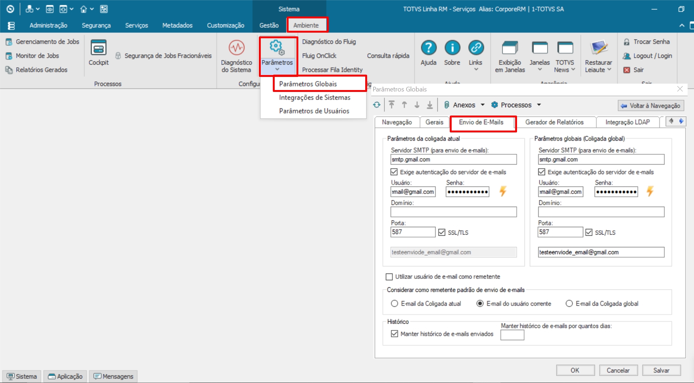Test SMTP with coligada global lightning icon
Viewport: 694px width, 383px height.
(650, 191)
